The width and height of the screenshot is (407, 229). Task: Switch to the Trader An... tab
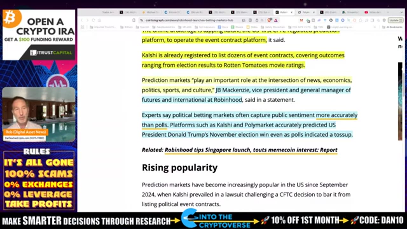(109, 12)
